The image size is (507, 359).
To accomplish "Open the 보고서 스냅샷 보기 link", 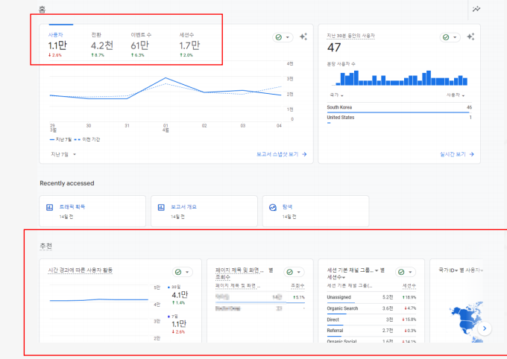I will (x=281, y=154).
